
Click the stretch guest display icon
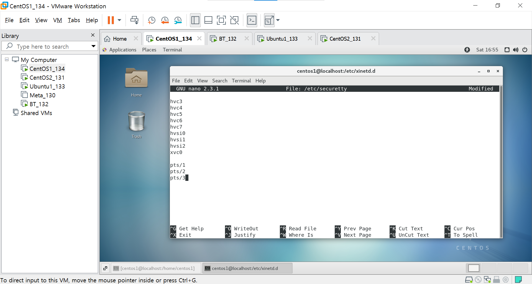click(269, 20)
